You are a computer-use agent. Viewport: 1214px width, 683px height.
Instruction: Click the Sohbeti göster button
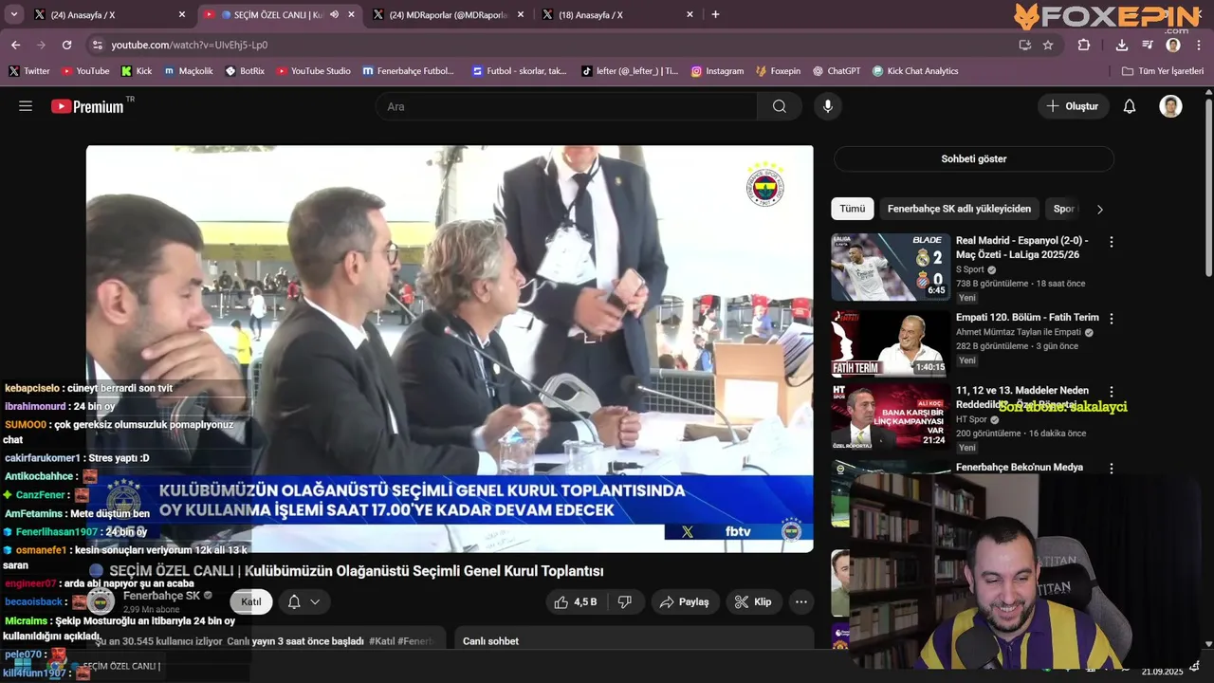[x=974, y=158]
